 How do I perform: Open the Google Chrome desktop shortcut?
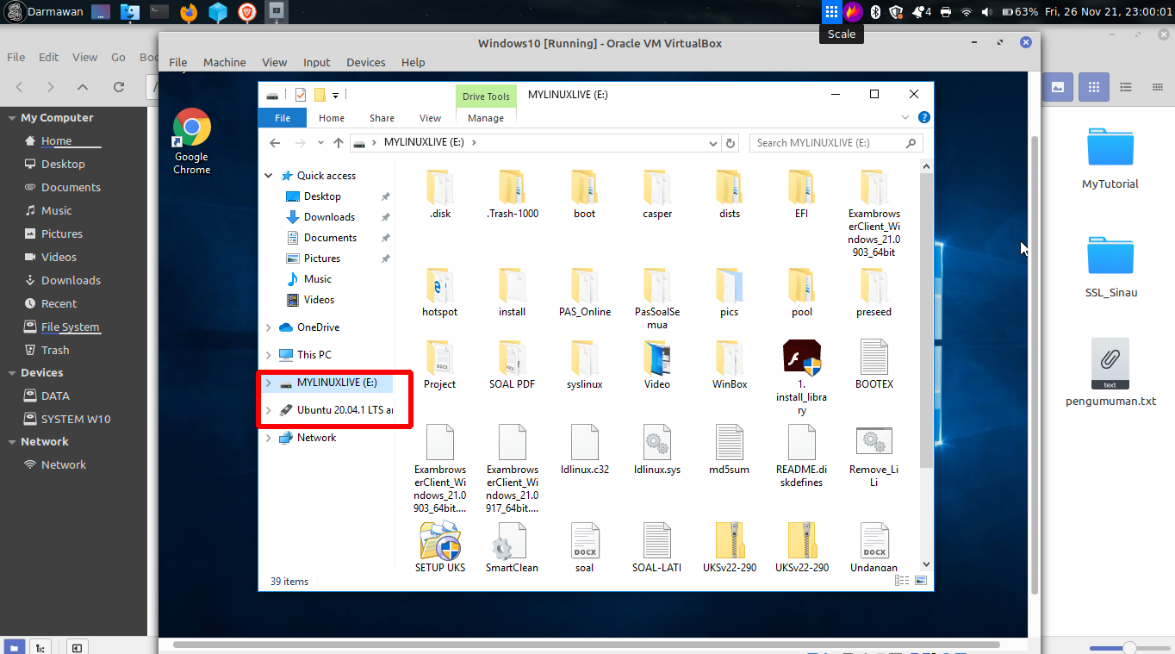pyautogui.click(x=192, y=141)
